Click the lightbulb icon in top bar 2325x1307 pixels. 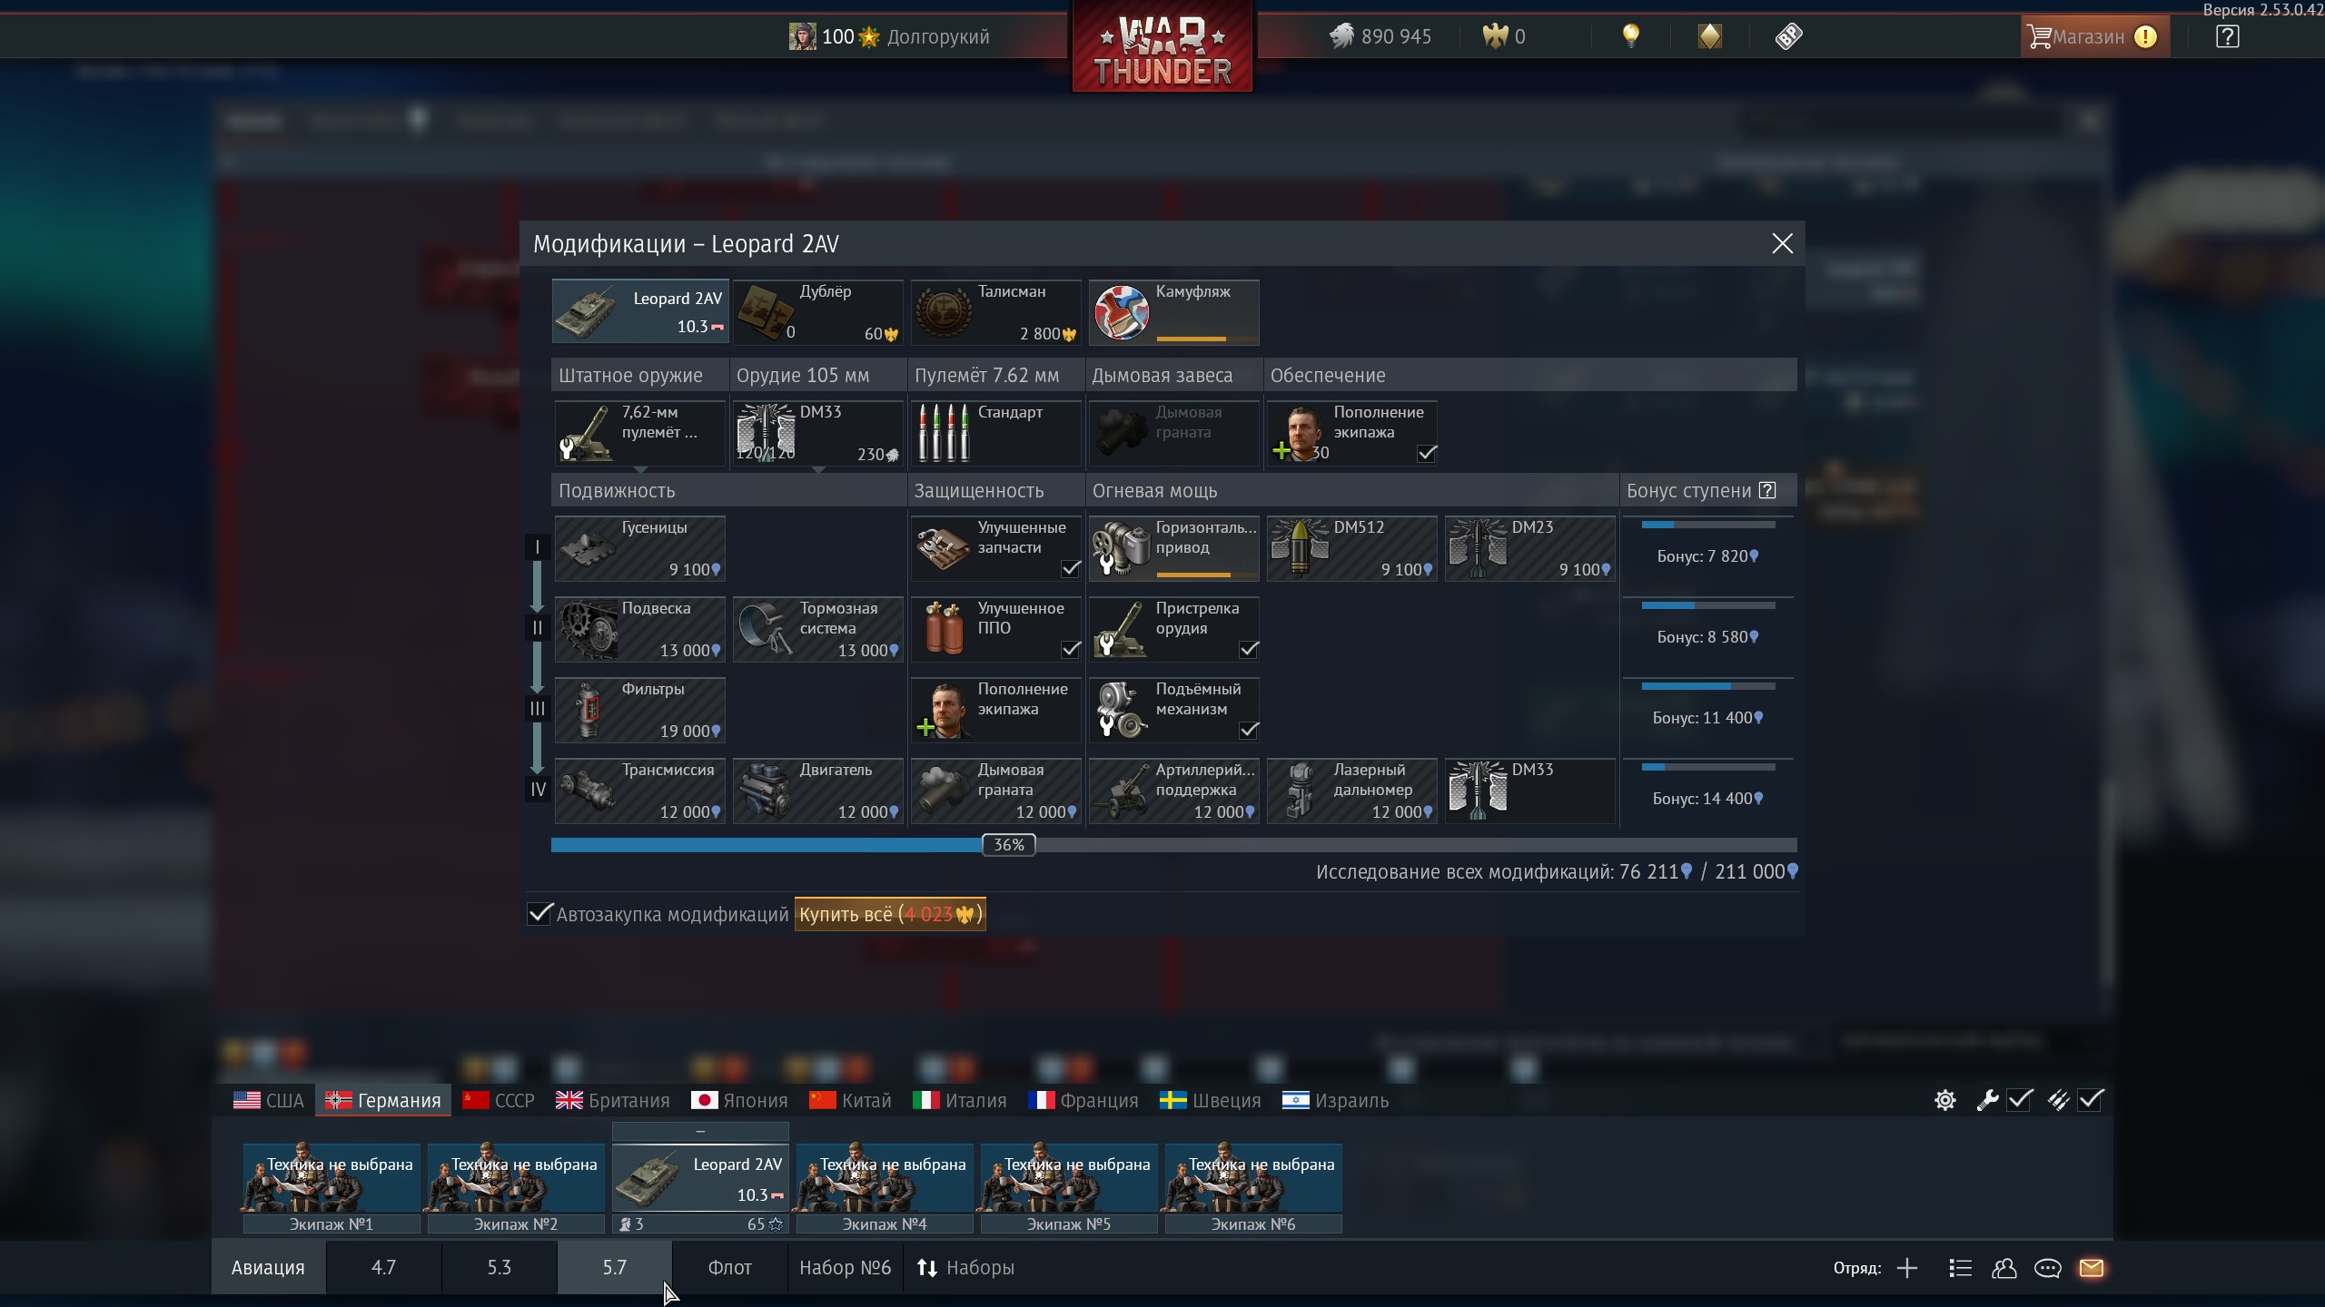tap(1630, 36)
